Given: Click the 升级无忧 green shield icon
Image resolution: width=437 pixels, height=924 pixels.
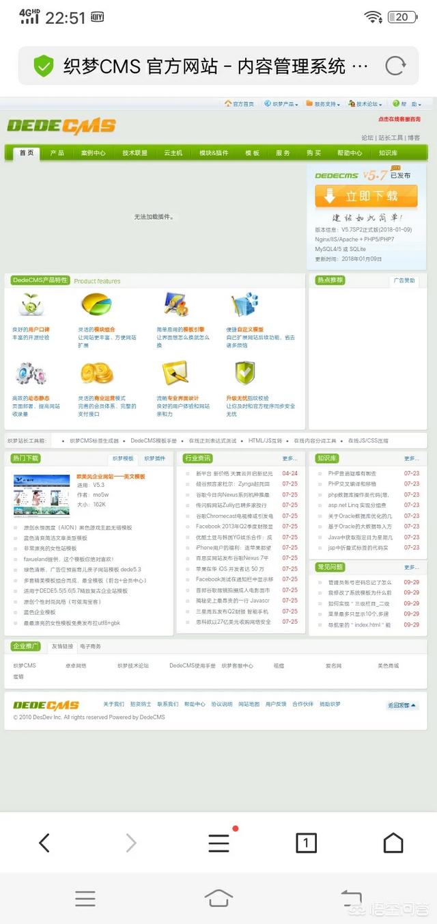Looking at the screenshot, I should [x=244, y=373].
